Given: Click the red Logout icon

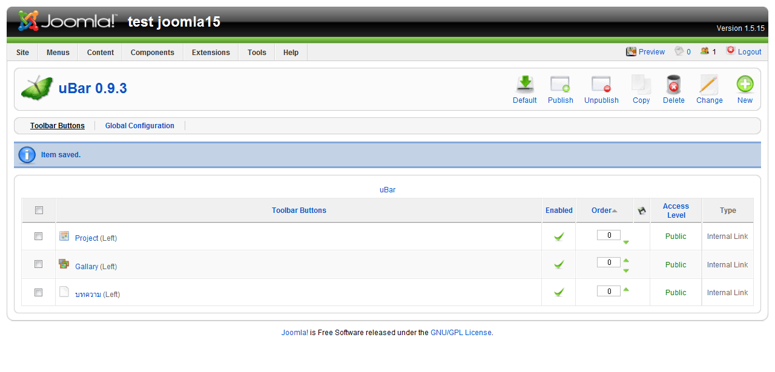Looking at the screenshot, I should pyautogui.click(x=731, y=51).
